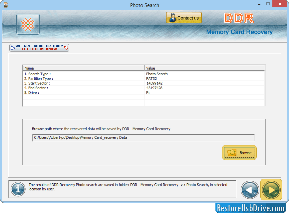
Task: Click the thumbs-up icon on feedback banner
Action: [13, 48]
